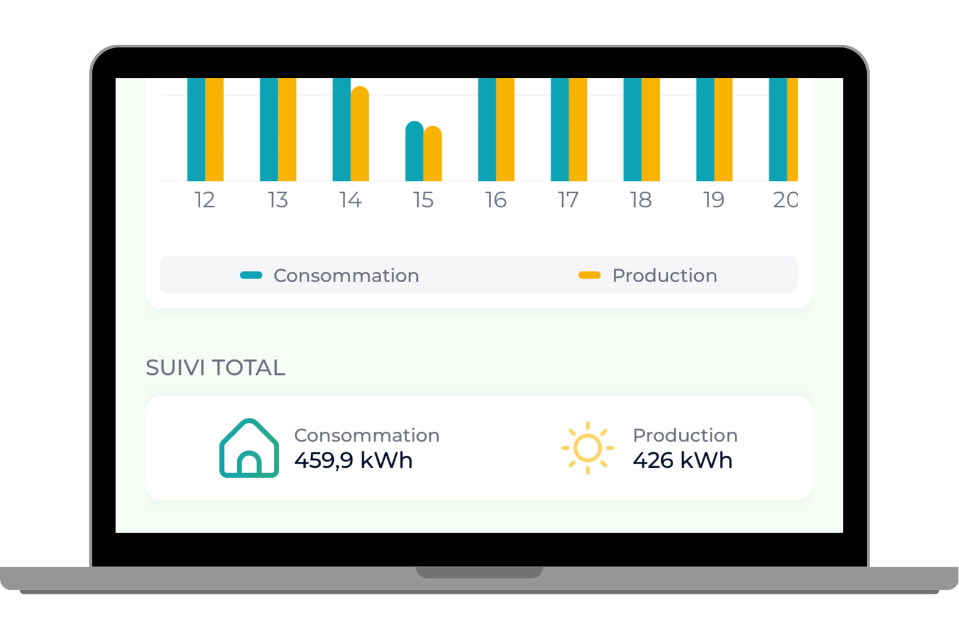The width and height of the screenshot is (959, 639).
Task: Toggle the yellow Production legend marker
Action: click(x=589, y=275)
